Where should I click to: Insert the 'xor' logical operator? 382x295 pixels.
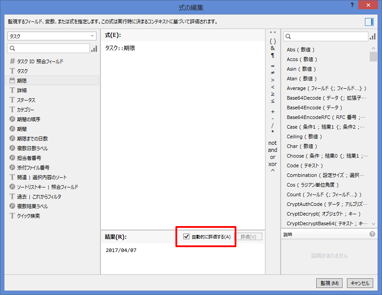[x=273, y=164]
